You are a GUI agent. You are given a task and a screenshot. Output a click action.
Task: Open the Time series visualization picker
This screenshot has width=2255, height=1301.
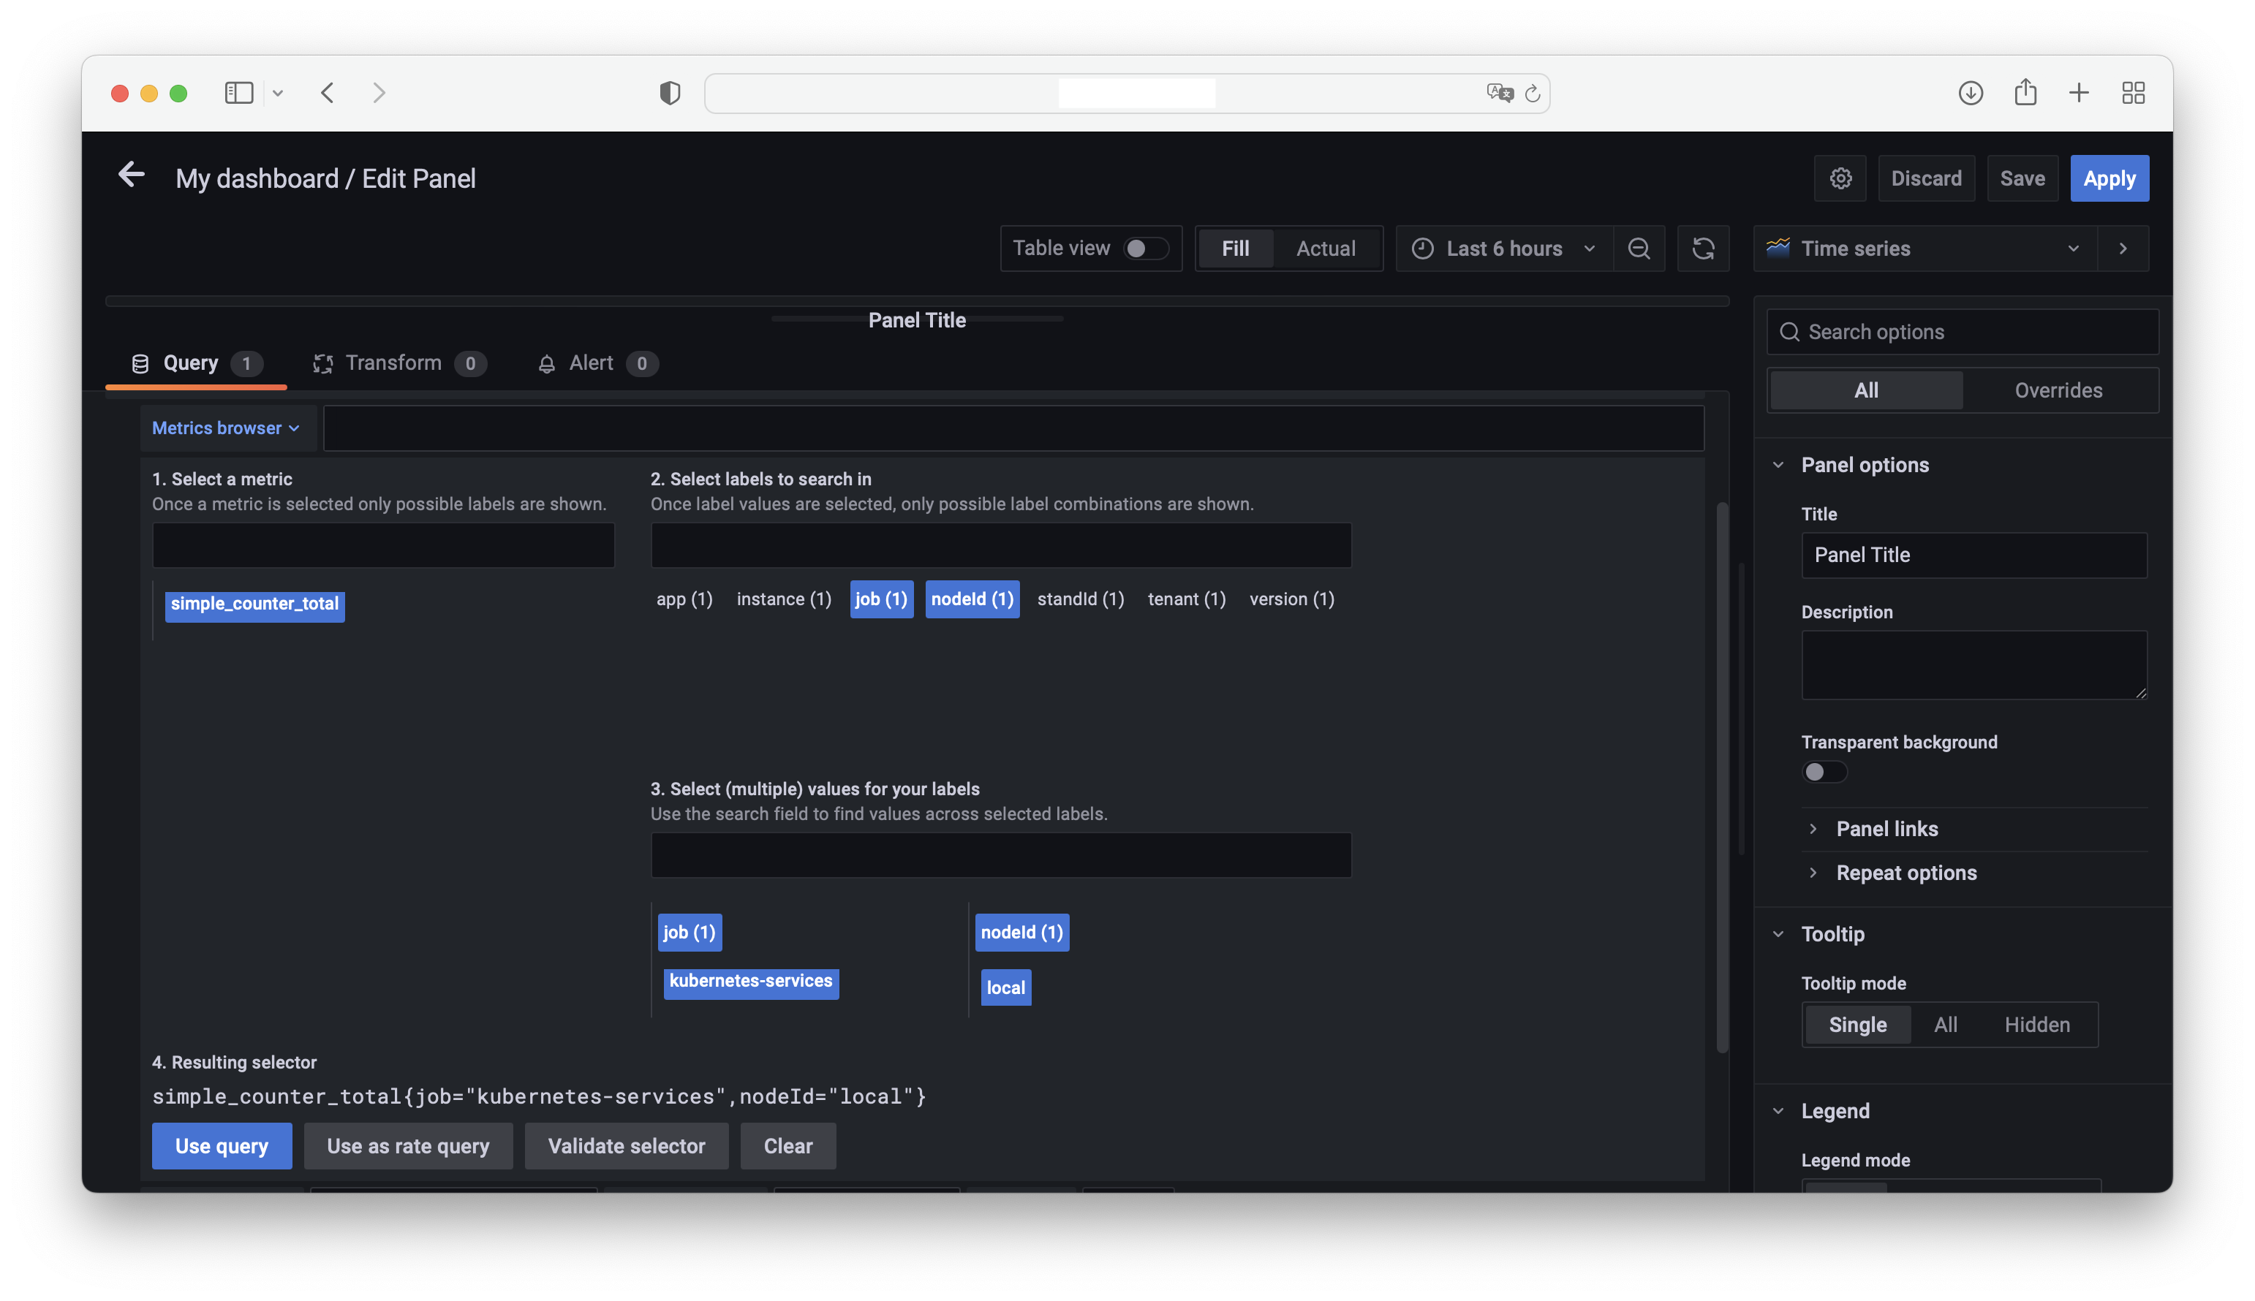(x=1927, y=249)
